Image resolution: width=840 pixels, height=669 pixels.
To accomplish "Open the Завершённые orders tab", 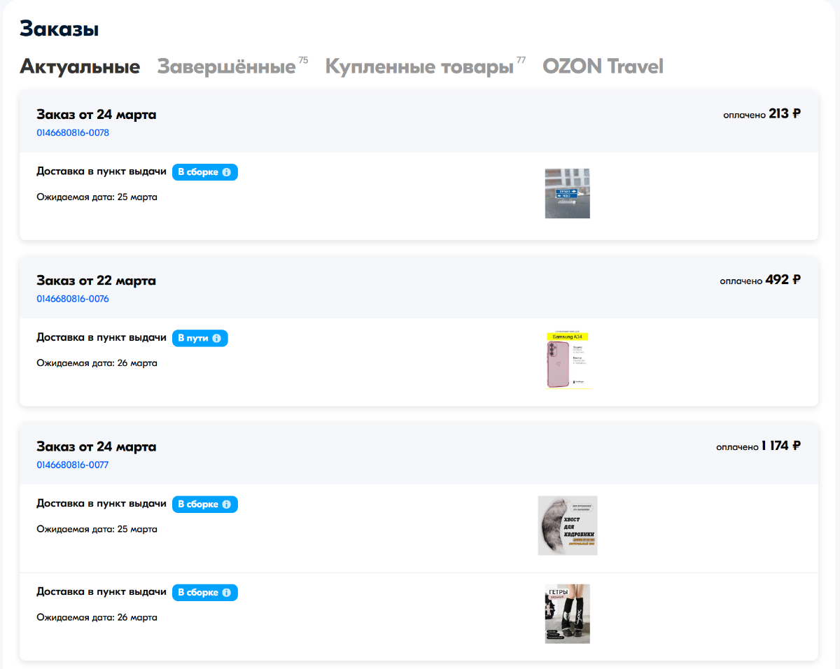I will pos(226,67).
